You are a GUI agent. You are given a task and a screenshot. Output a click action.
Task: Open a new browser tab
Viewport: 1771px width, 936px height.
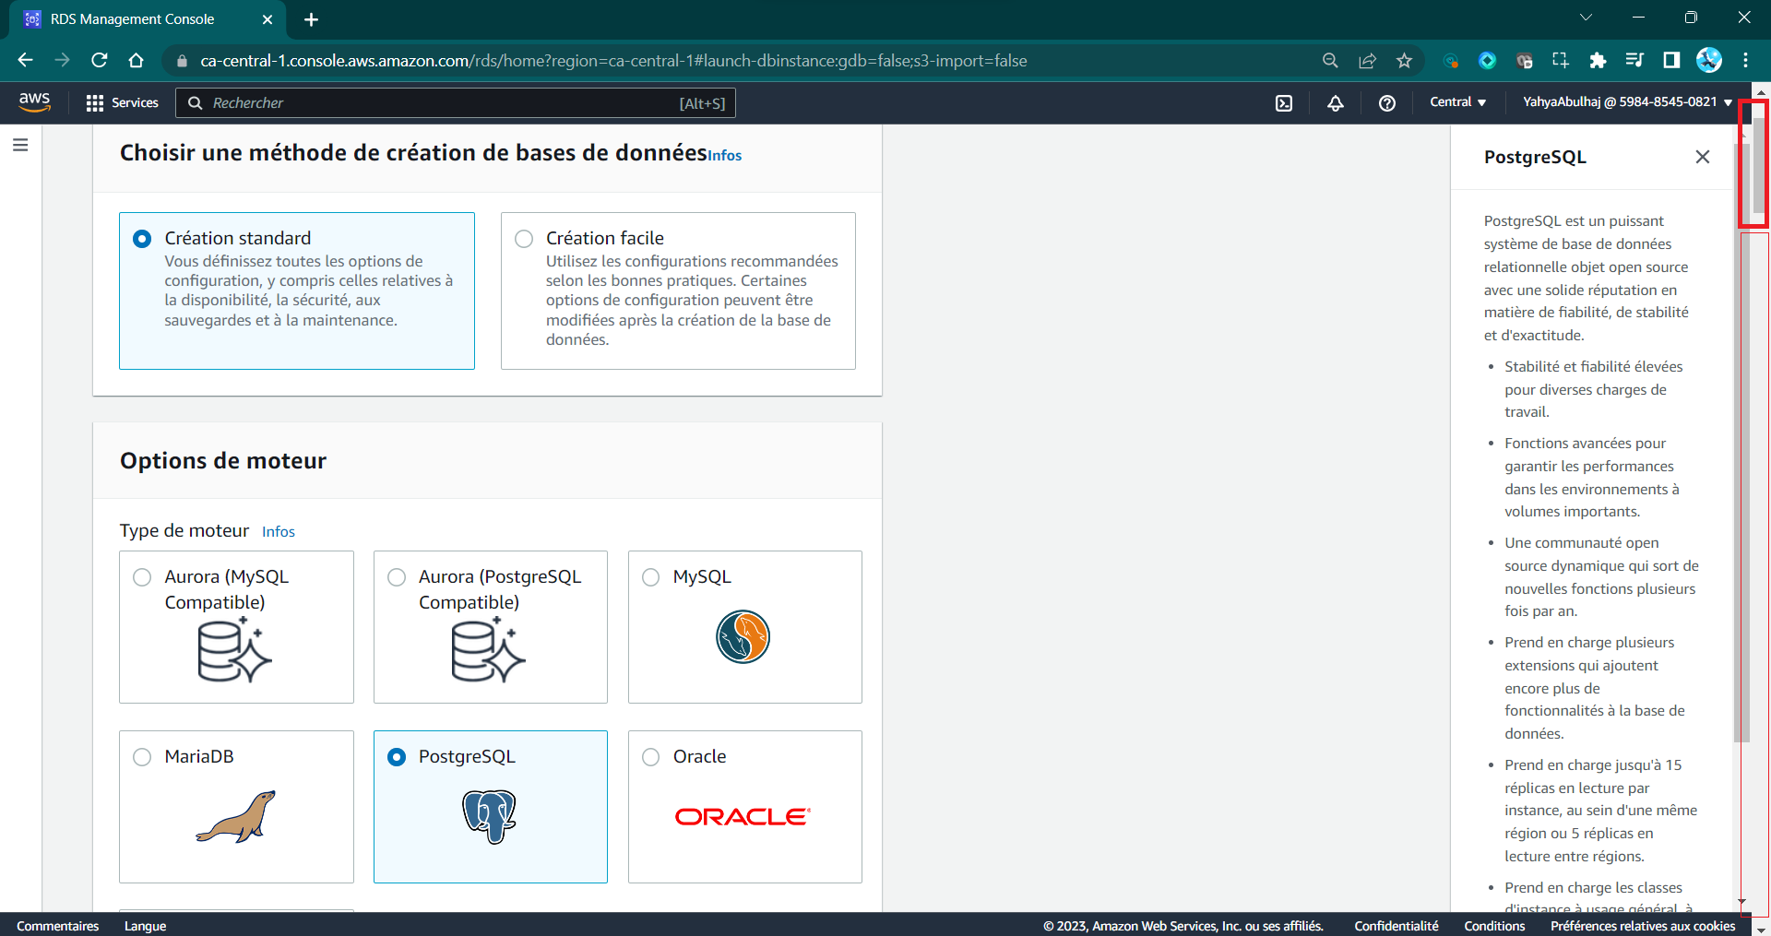click(311, 19)
